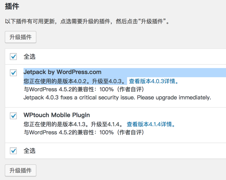Click the Jetpack critical security issue notice
Image resolution: width=226 pixels, height=180 pixels.
coord(117,98)
